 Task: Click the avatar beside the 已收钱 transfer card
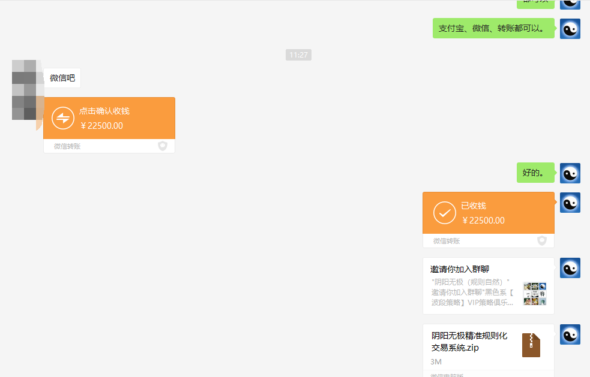570,203
